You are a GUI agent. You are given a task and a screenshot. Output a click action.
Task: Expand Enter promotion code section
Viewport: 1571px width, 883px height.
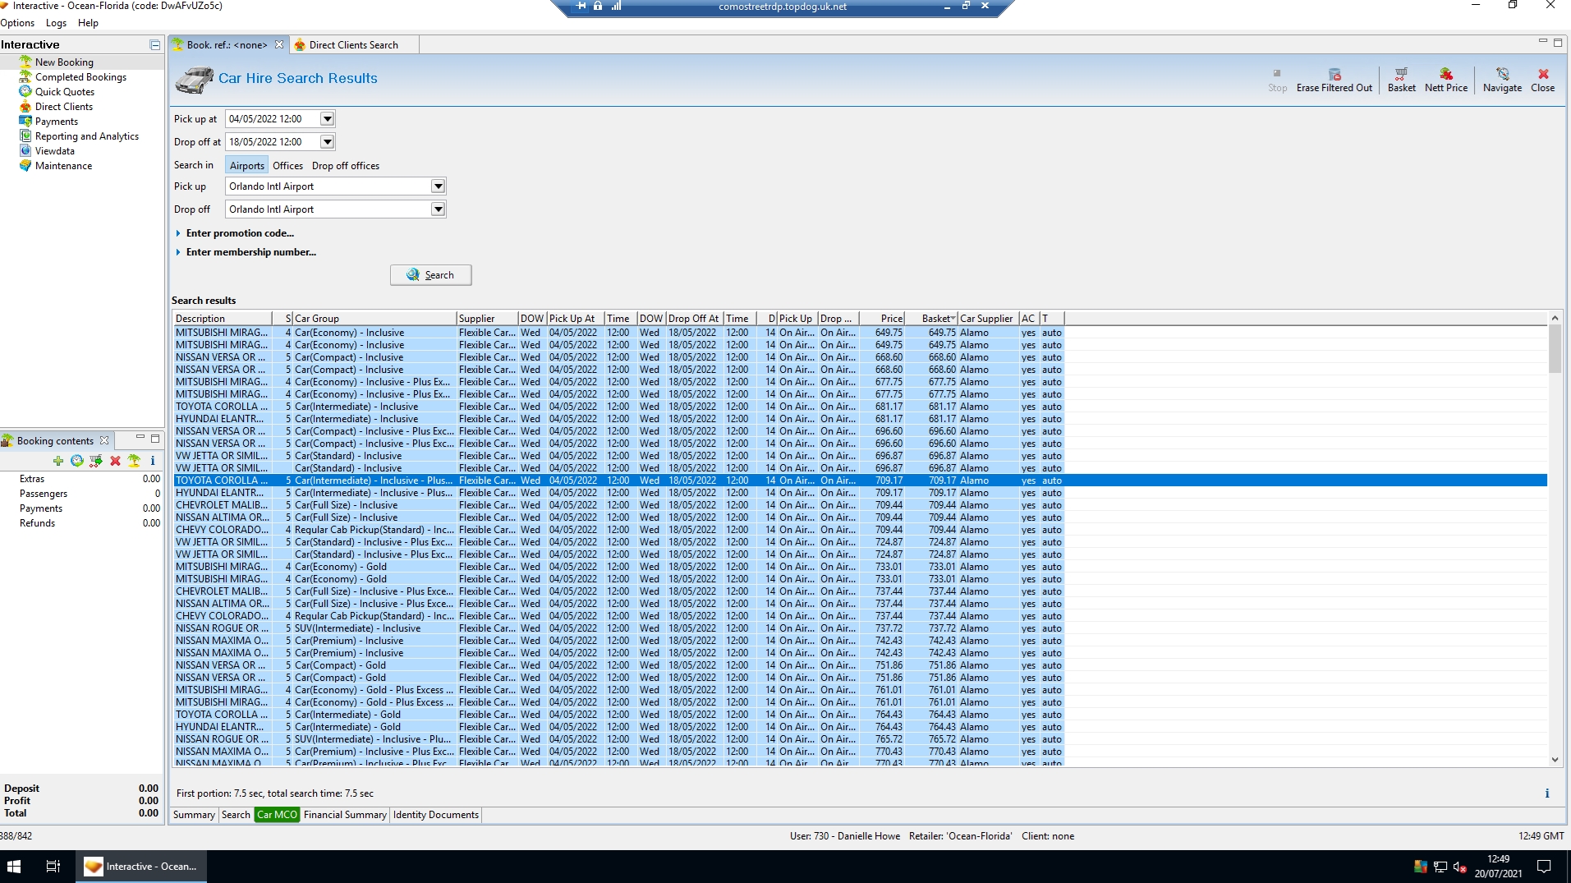point(235,233)
